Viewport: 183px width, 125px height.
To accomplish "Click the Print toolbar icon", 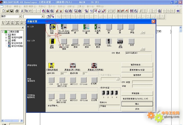I will point(17,11).
